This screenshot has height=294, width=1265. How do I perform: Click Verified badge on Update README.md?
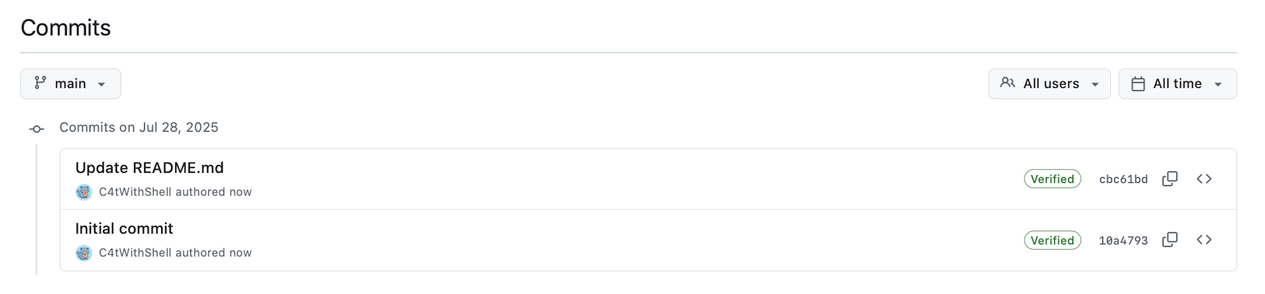[x=1053, y=179]
